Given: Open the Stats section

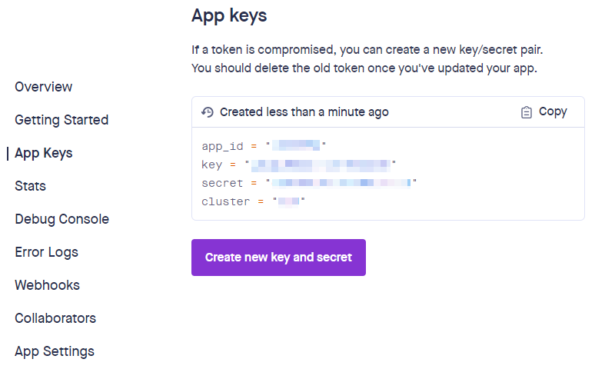Looking at the screenshot, I should pyautogui.click(x=30, y=186).
